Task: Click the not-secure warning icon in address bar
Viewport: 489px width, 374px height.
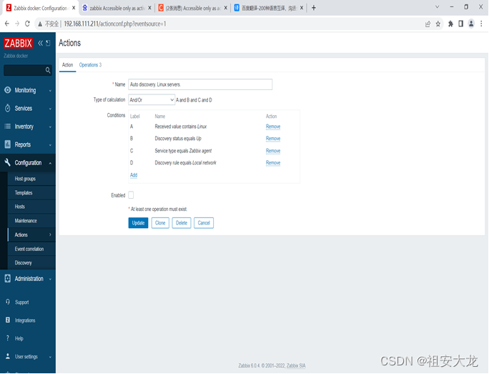Action: (40, 24)
